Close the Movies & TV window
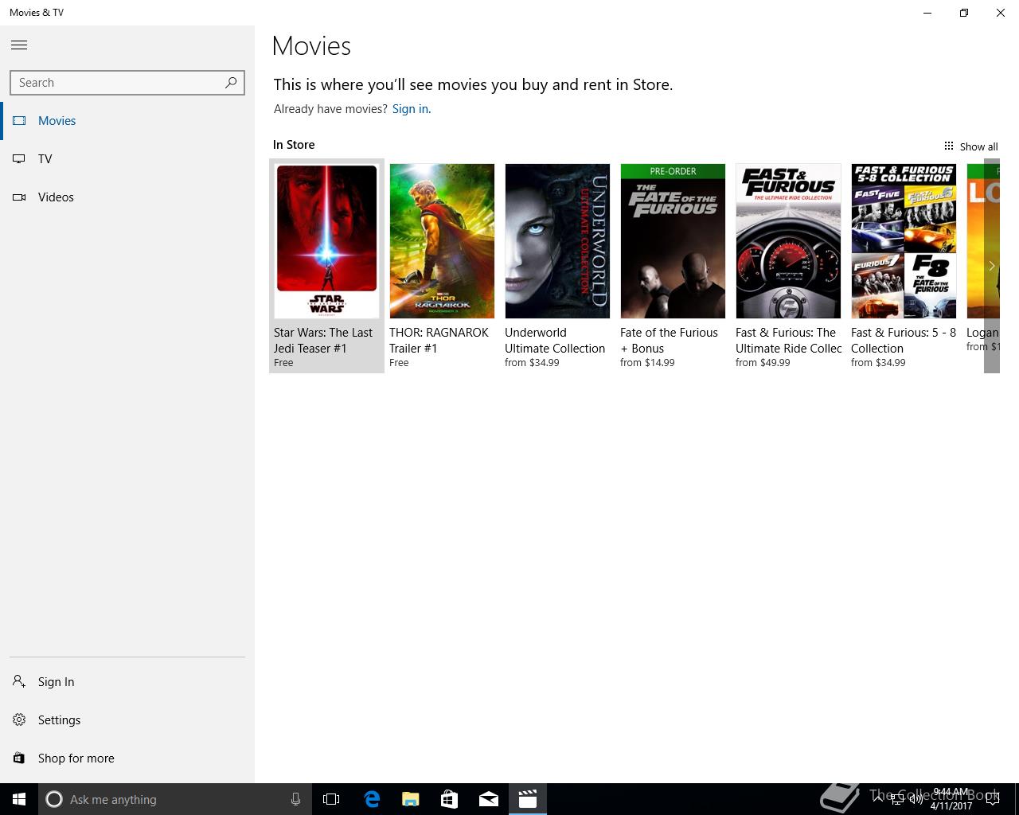This screenshot has width=1019, height=815. (x=1001, y=13)
